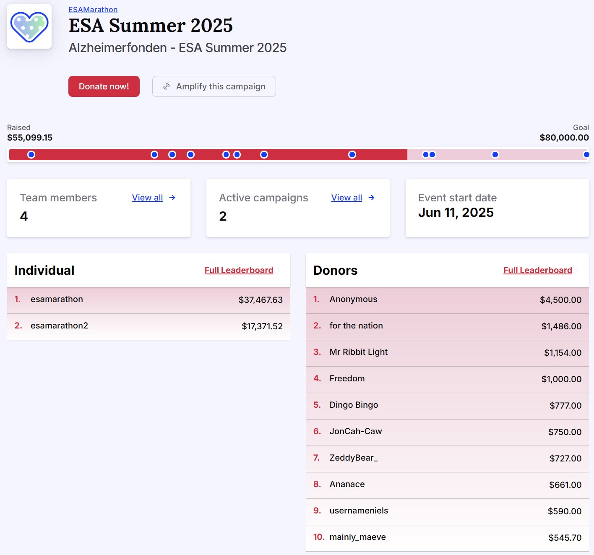Viewport: 594px width, 555px height.
Task: Click the donation amount $1,154.00
Action: coord(563,353)
